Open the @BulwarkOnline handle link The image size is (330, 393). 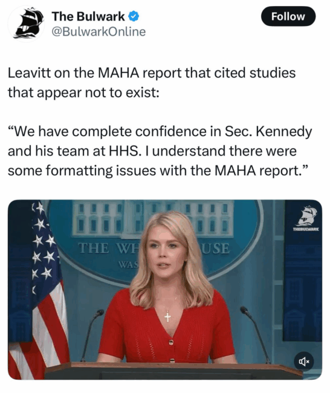99,32
